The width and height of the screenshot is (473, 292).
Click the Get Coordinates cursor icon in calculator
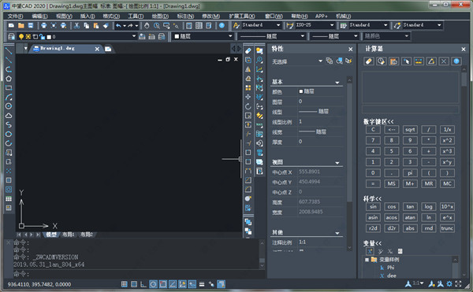pyautogui.click(x=406, y=61)
